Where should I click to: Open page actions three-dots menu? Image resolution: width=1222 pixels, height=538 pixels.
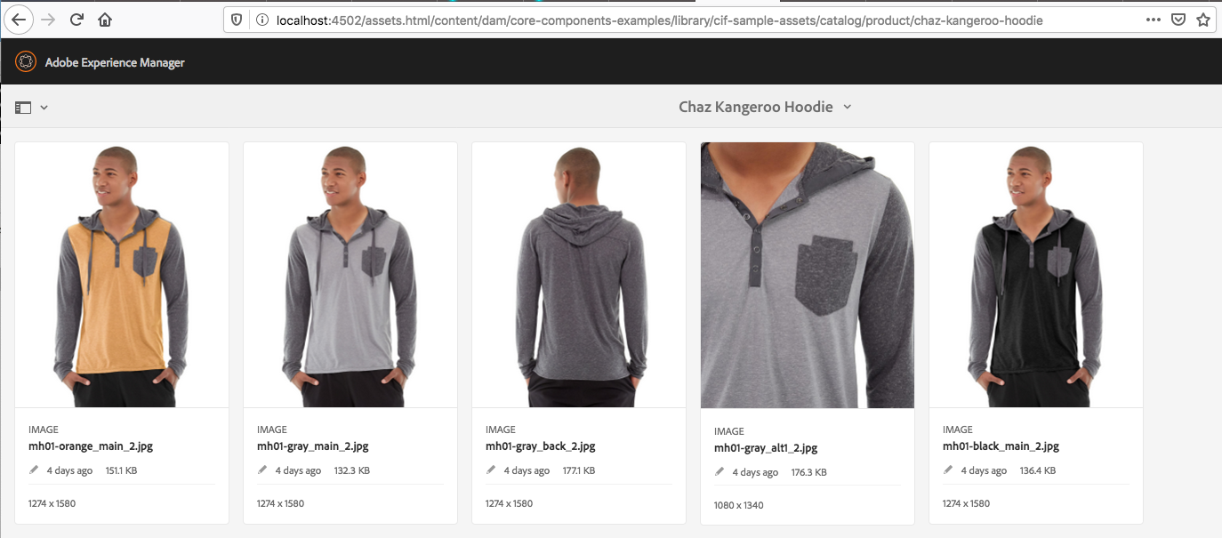point(1153,20)
